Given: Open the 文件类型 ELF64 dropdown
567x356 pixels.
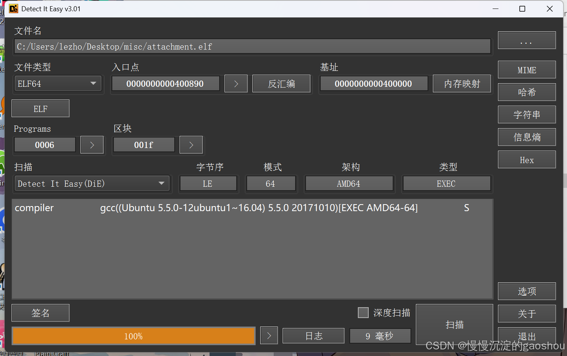Looking at the screenshot, I should 57,83.
